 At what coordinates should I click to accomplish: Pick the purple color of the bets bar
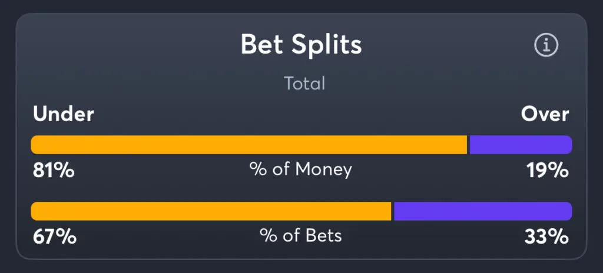pos(483,211)
